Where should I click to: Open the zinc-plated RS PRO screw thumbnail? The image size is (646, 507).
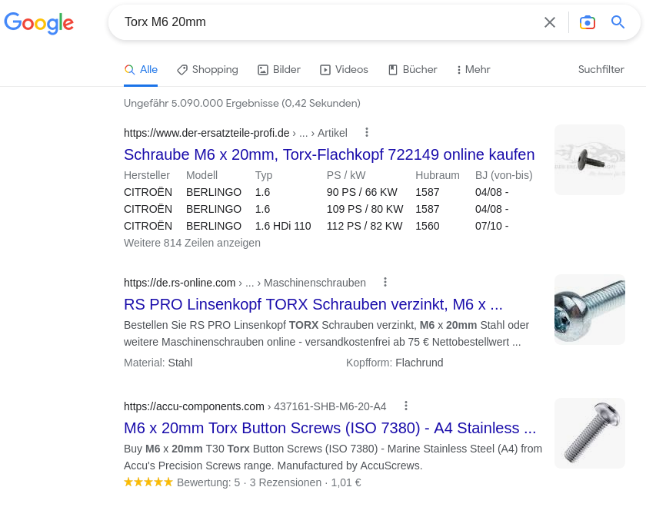[x=590, y=310]
